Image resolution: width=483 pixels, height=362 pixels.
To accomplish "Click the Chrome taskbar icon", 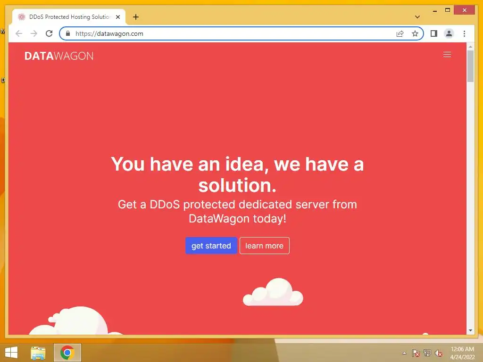I will click(67, 353).
